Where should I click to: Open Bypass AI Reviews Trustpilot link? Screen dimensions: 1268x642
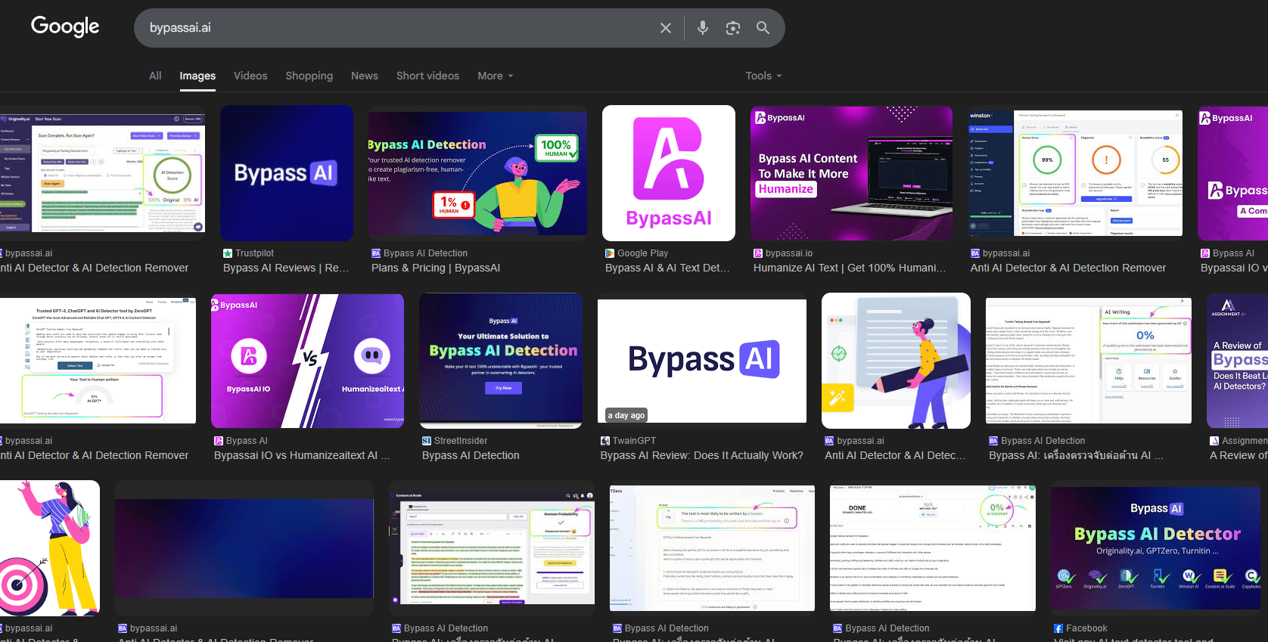(x=286, y=268)
